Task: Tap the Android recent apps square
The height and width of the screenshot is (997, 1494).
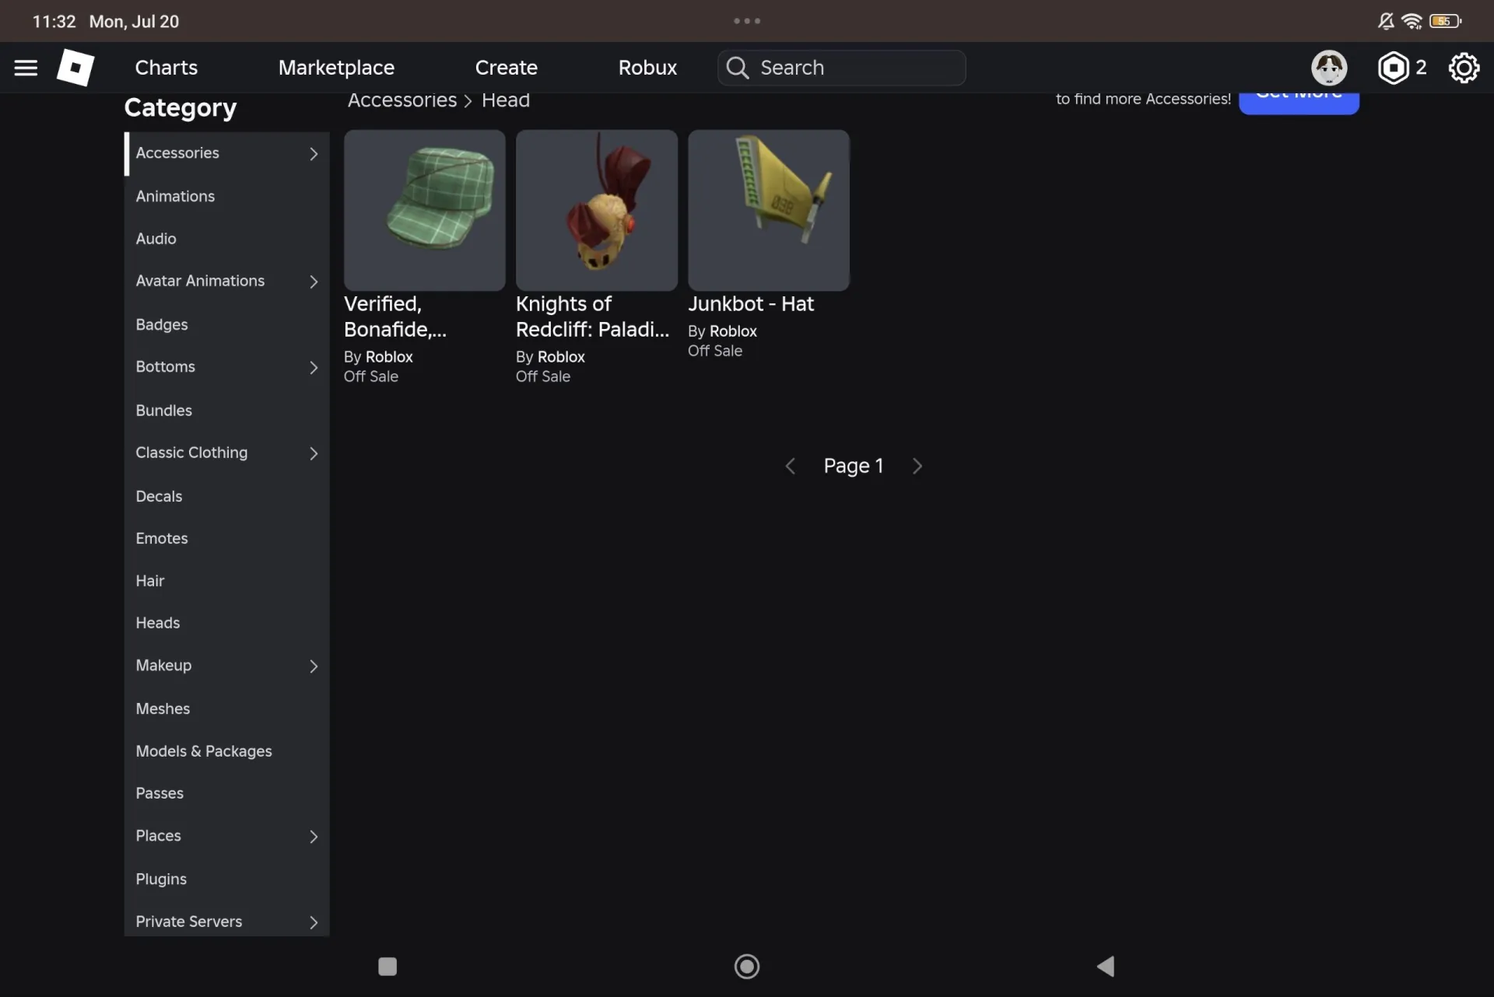Action: 388,966
